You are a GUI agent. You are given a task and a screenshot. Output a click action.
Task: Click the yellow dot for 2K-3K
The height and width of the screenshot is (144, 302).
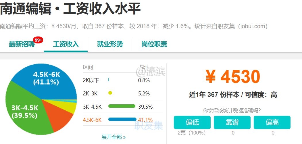[x=110, y=93]
